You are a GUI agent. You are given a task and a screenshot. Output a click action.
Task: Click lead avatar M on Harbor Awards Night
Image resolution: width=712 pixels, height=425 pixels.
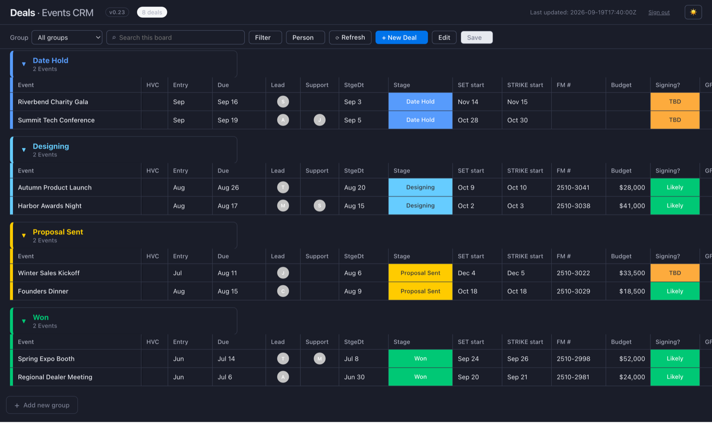283,206
